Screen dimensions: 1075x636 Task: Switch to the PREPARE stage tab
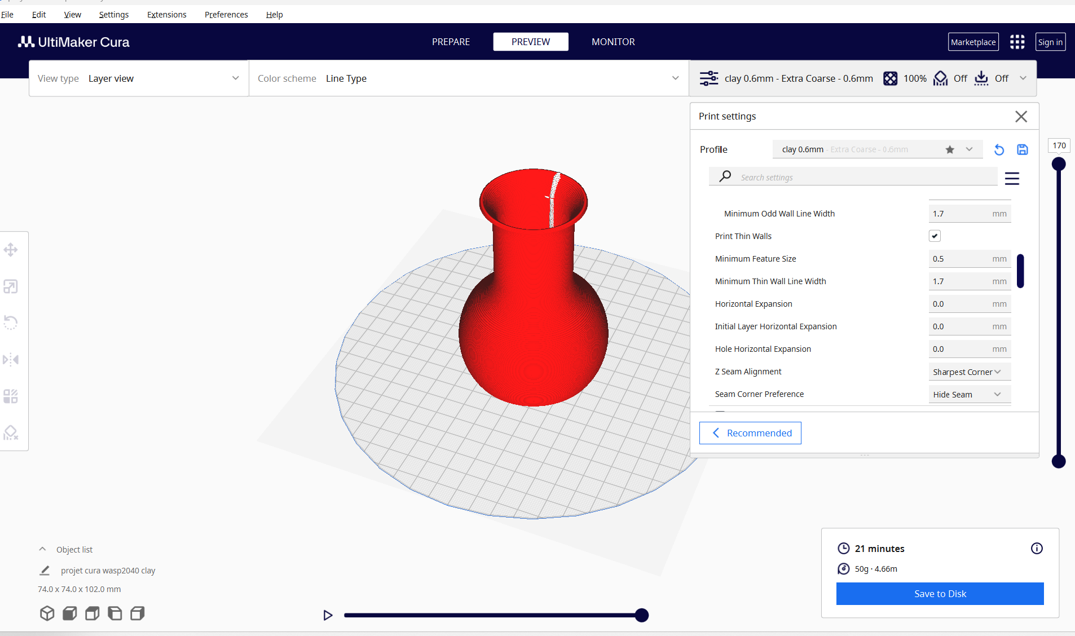tap(451, 42)
